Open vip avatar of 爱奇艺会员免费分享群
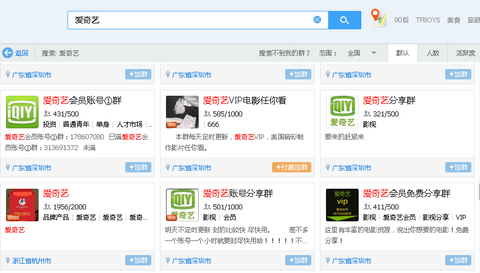480x273 pixels. pyautogui.click(x=342, y=205)
